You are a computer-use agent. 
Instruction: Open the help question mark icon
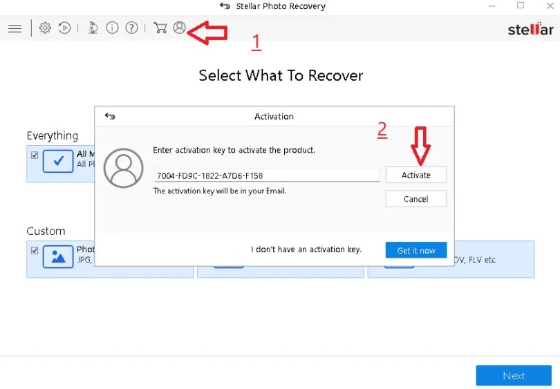(132, 28)
